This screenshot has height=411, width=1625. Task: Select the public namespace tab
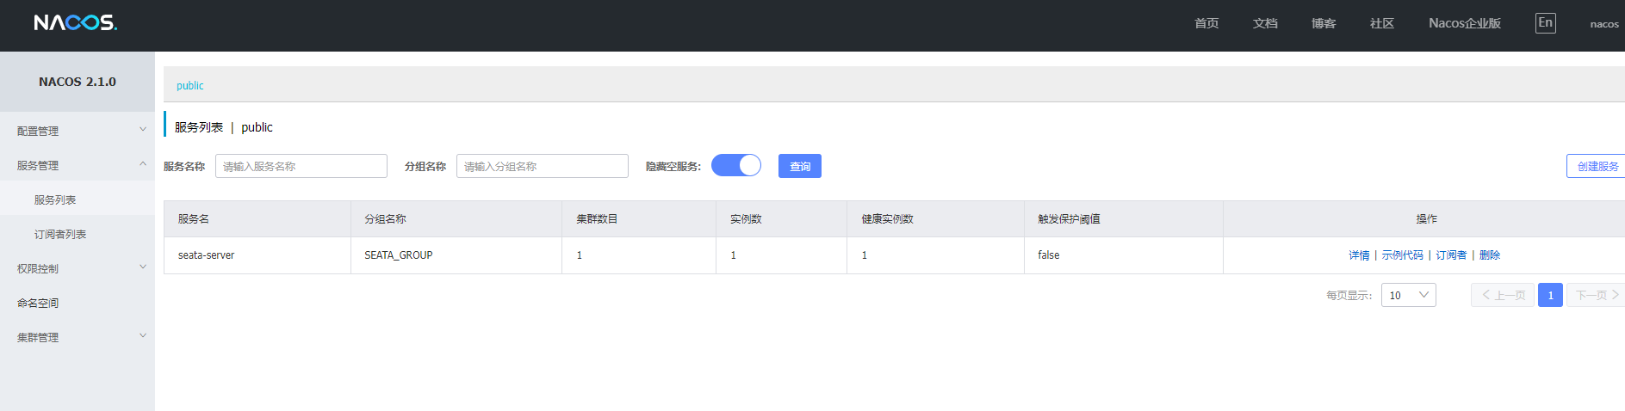189,85
